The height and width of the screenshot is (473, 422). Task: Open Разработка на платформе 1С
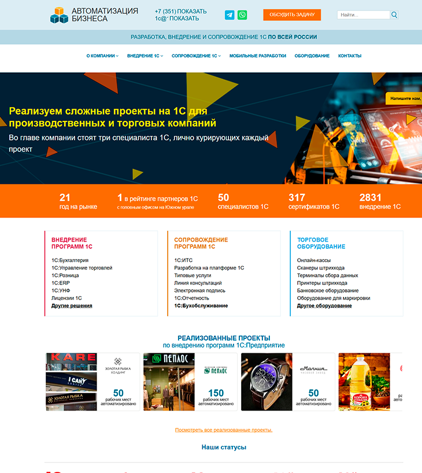coord(209,268)
